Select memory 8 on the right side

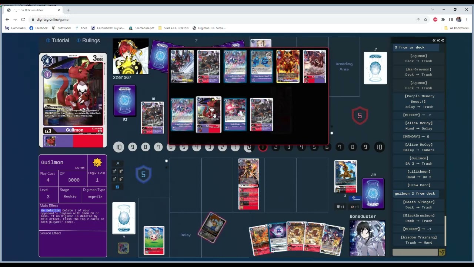click(x=353, y=147)
